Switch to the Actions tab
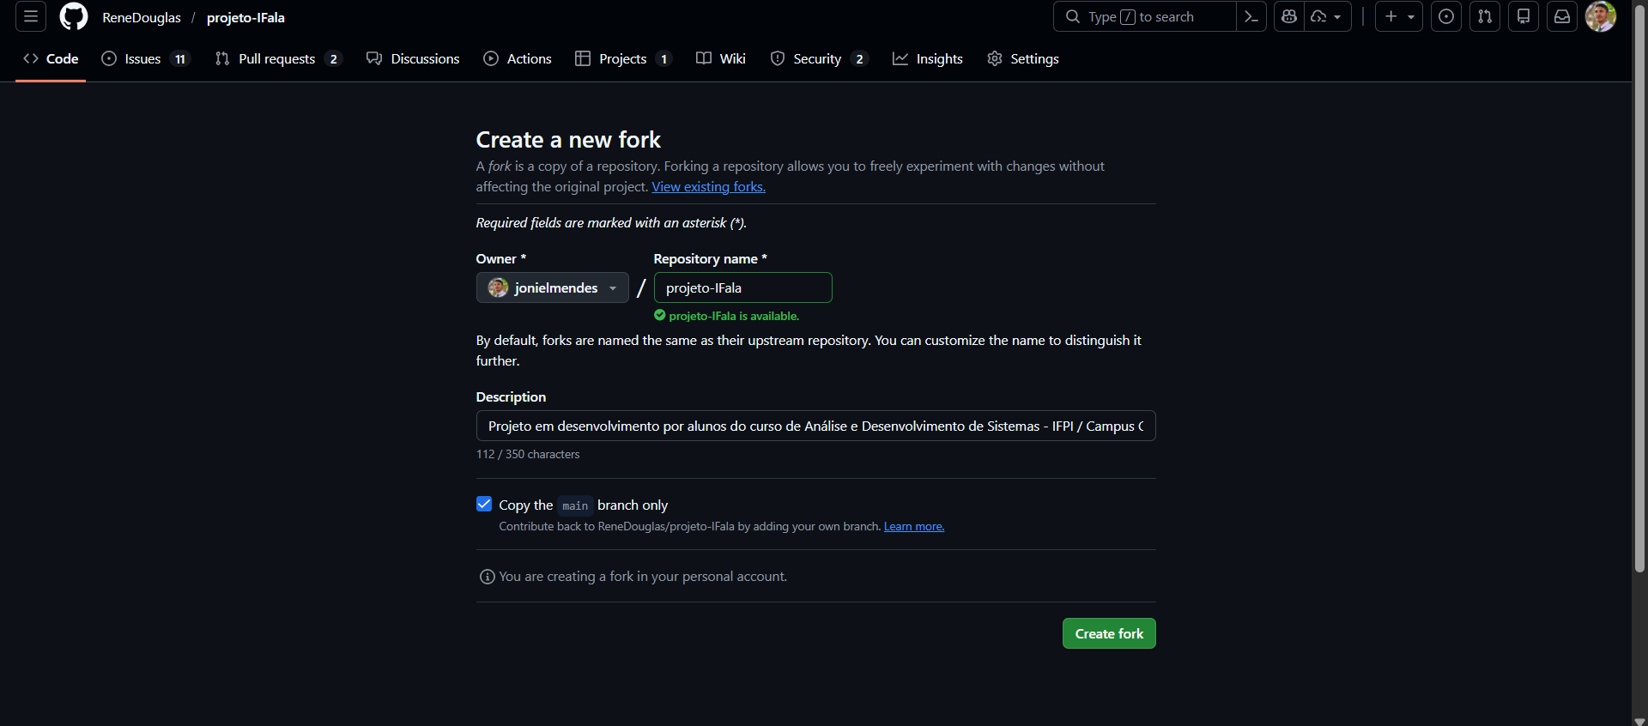 pyautogui.click(x=518, y=58)
